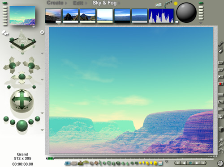Click the Cloud Frequency histogram thumbnail

(161, 16)
